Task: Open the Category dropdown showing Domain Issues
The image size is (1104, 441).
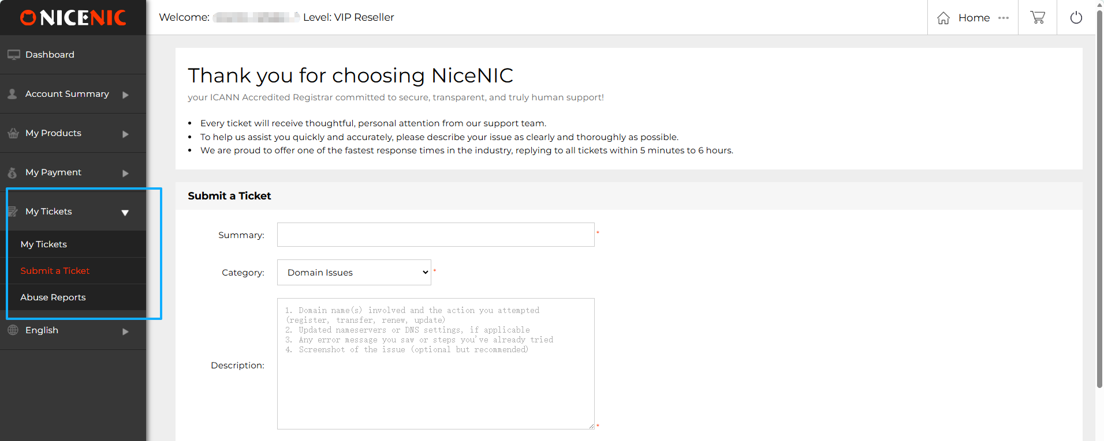Action: click(354, 272)
